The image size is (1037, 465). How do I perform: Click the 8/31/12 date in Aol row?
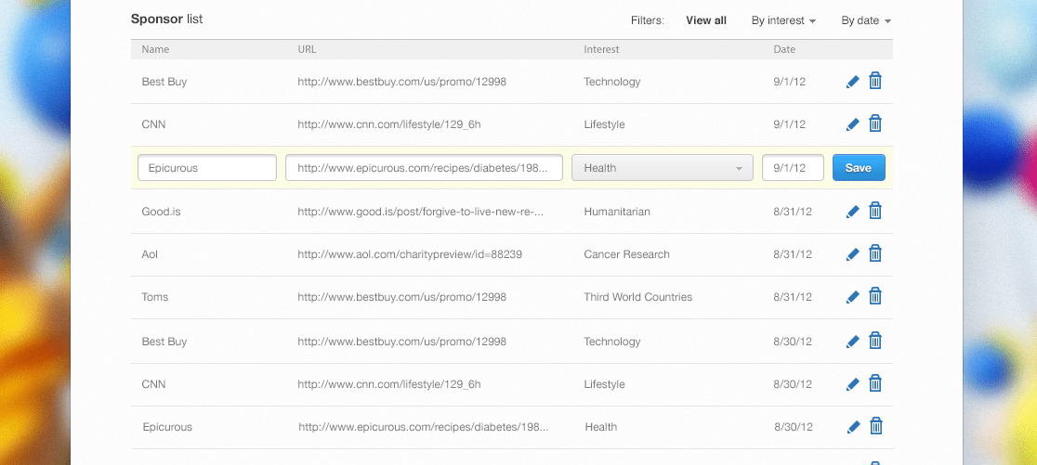793,254
